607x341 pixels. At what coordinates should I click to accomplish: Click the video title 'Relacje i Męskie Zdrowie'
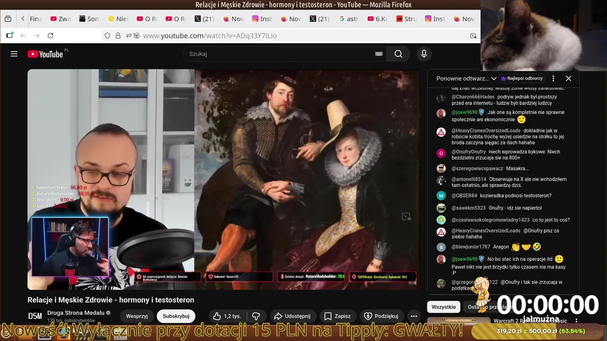pos(111,300)
